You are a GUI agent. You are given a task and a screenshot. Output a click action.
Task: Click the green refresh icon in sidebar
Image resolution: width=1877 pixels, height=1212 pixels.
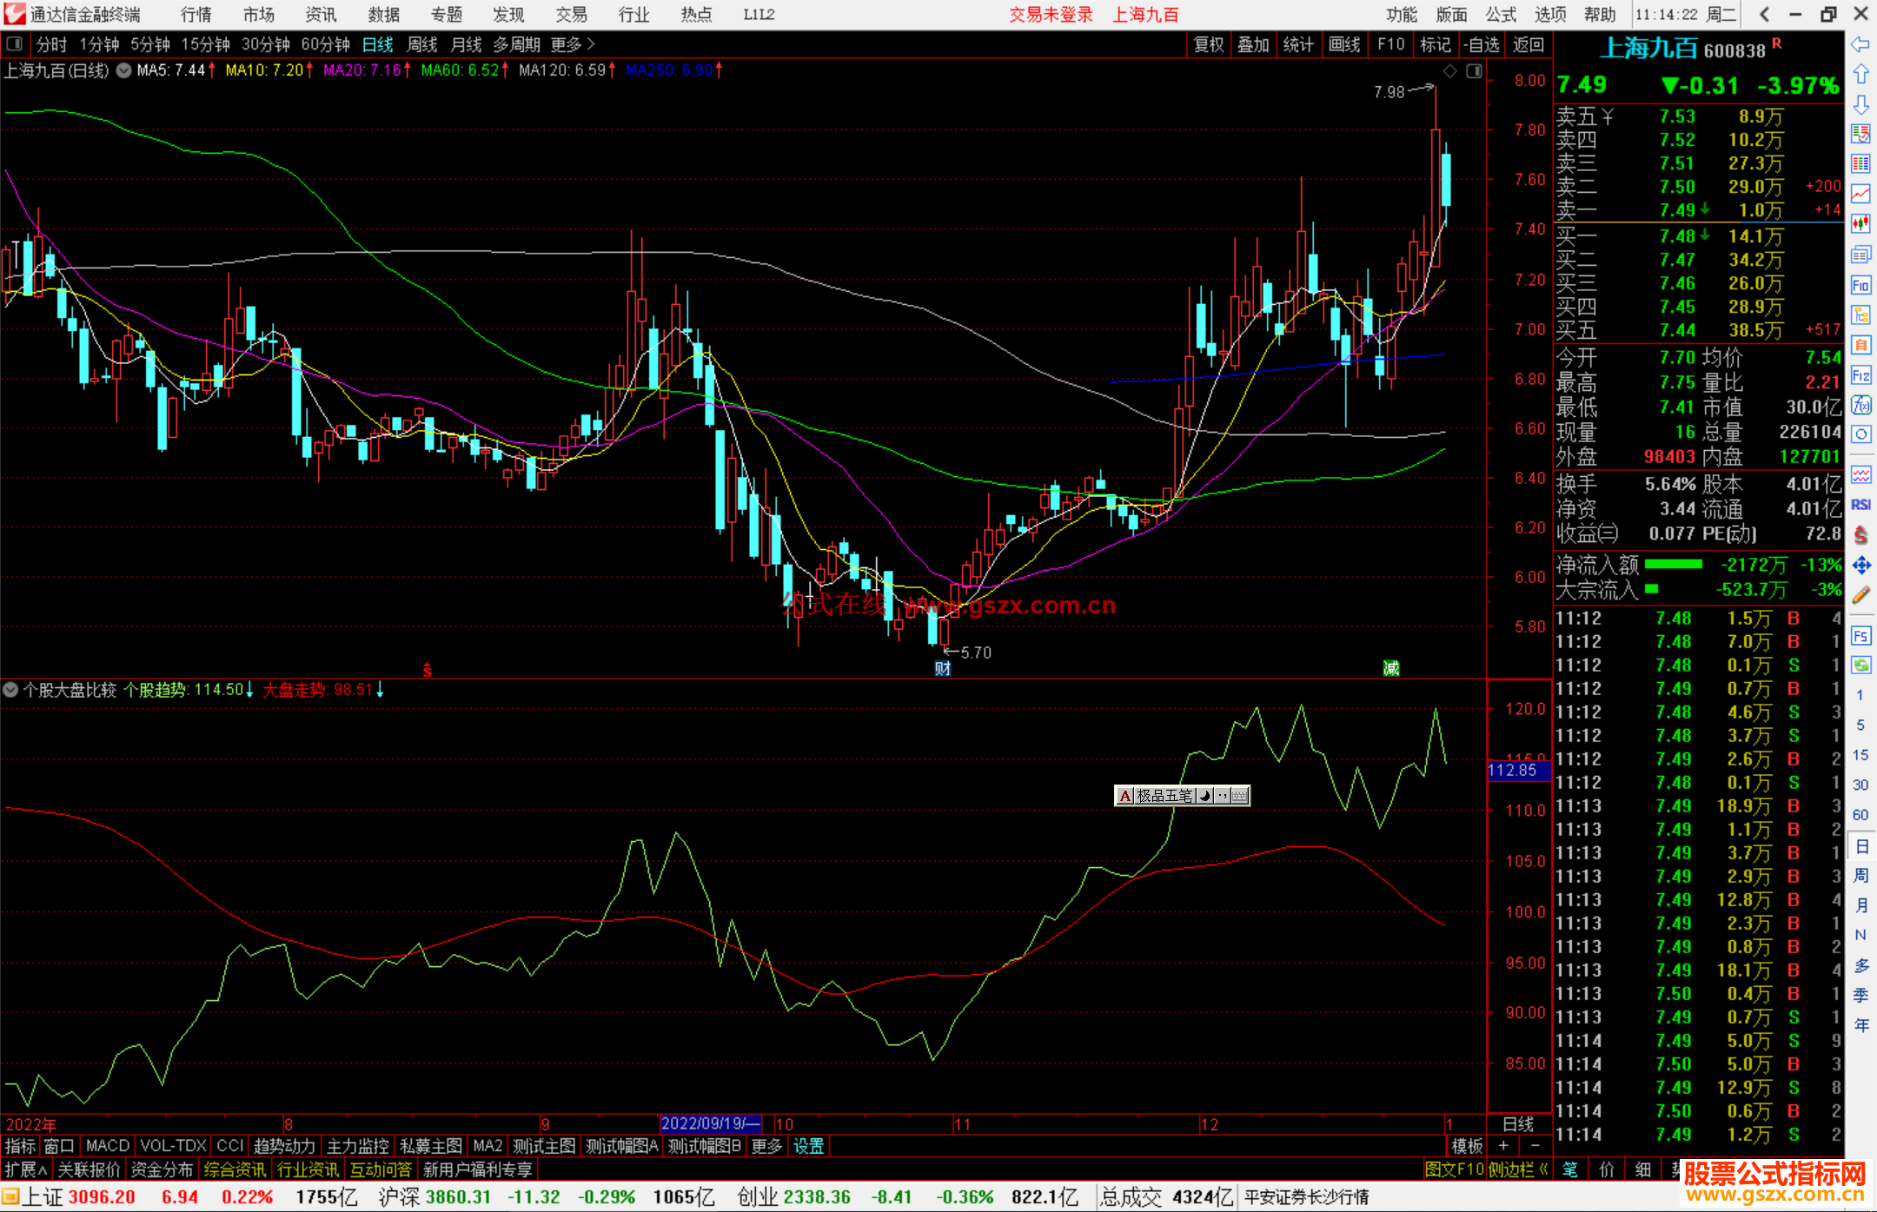[x=1860, y=665]
